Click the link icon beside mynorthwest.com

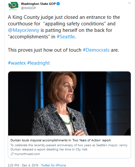tap(12, 154)
